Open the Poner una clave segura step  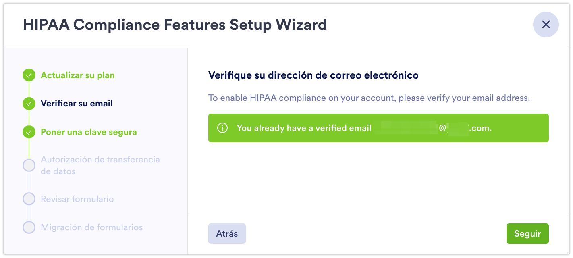click(x=89, y=132)
